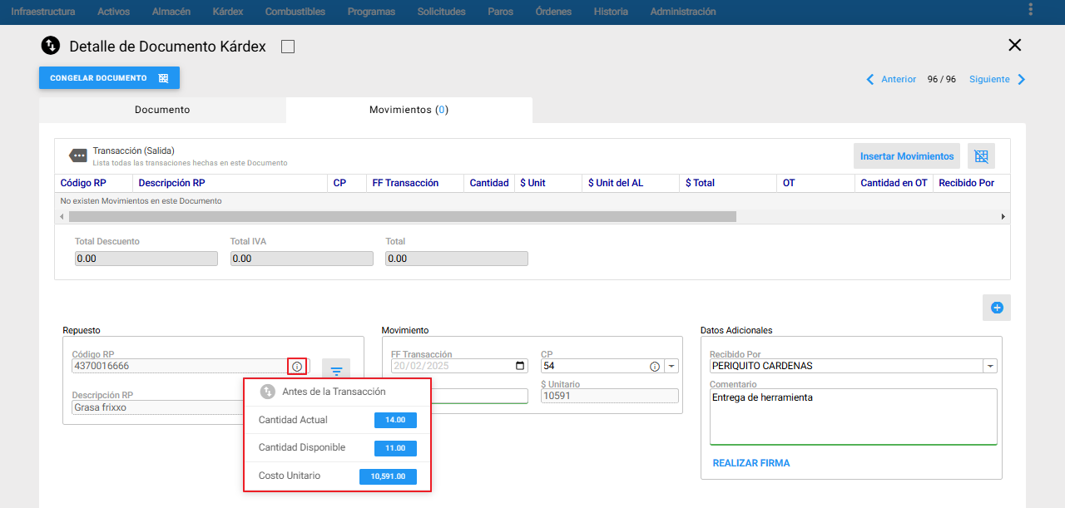Click Costo Unitario value 10,591.00
Viewport: 1065px width, 508px height.
click(388, 476)
